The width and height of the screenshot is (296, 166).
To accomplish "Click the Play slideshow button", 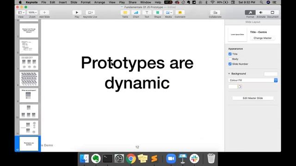I will tap(77, 12).
